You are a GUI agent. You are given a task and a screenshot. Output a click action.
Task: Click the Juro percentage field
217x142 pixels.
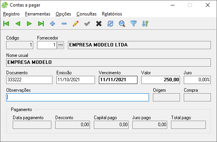point(197,80)
